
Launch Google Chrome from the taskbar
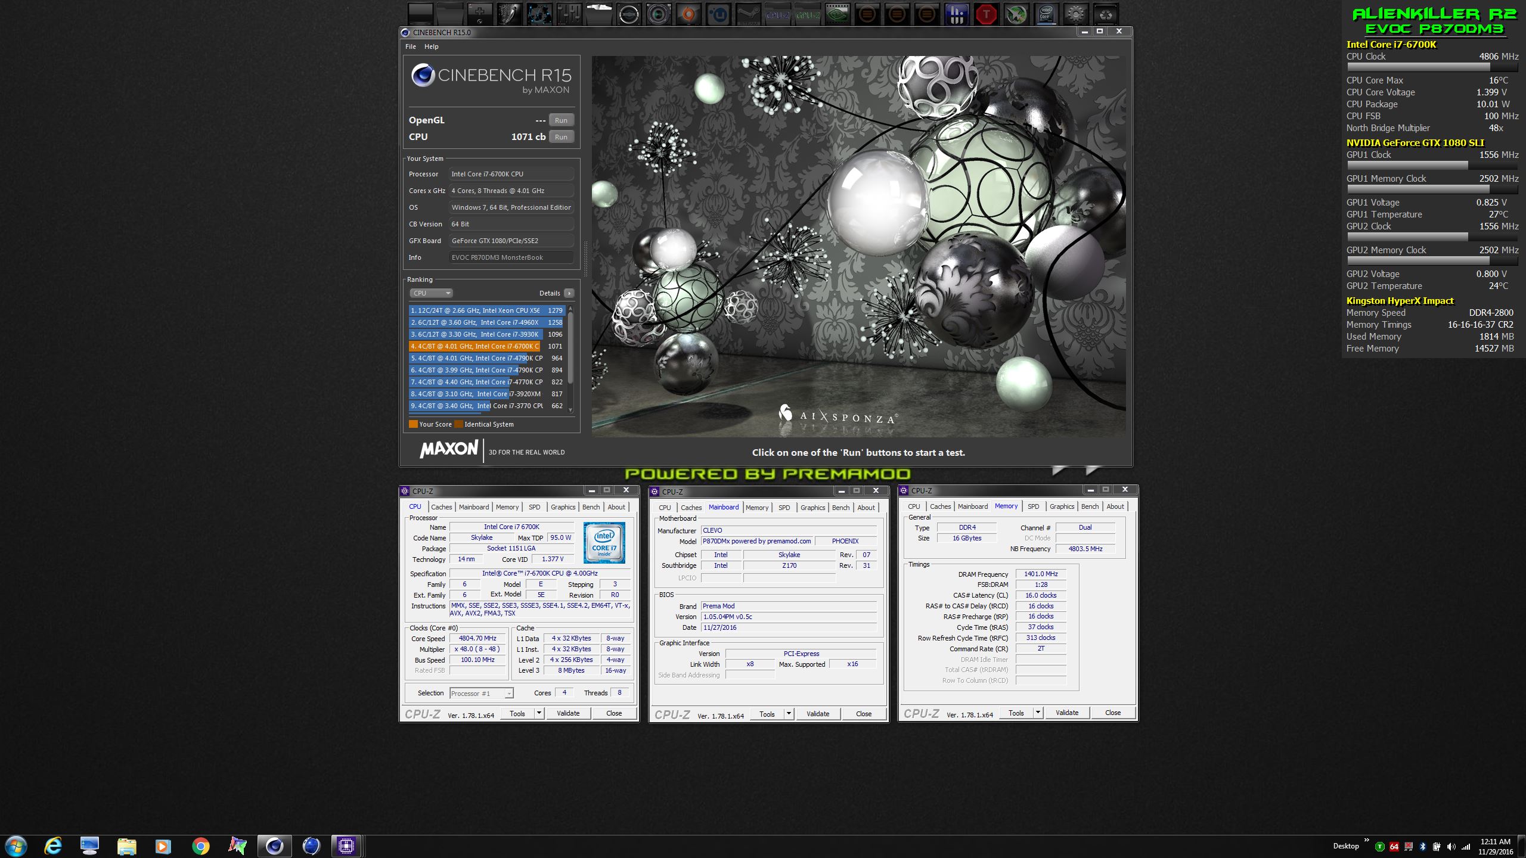click(x=201, y=846)
